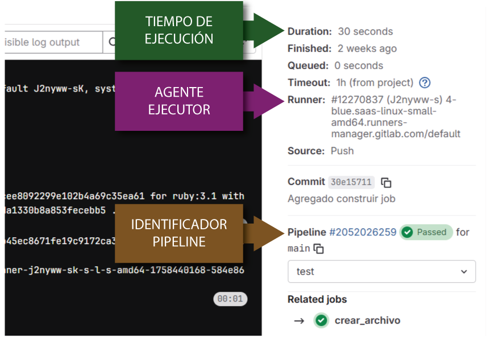Click the AGENTE EJECUTOR purple label
The height and width of the screenshot is (343, 491).
coord(179,101)
